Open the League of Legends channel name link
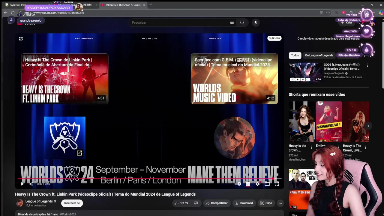This screenshot has height=216, width=384. coord(39,201)
